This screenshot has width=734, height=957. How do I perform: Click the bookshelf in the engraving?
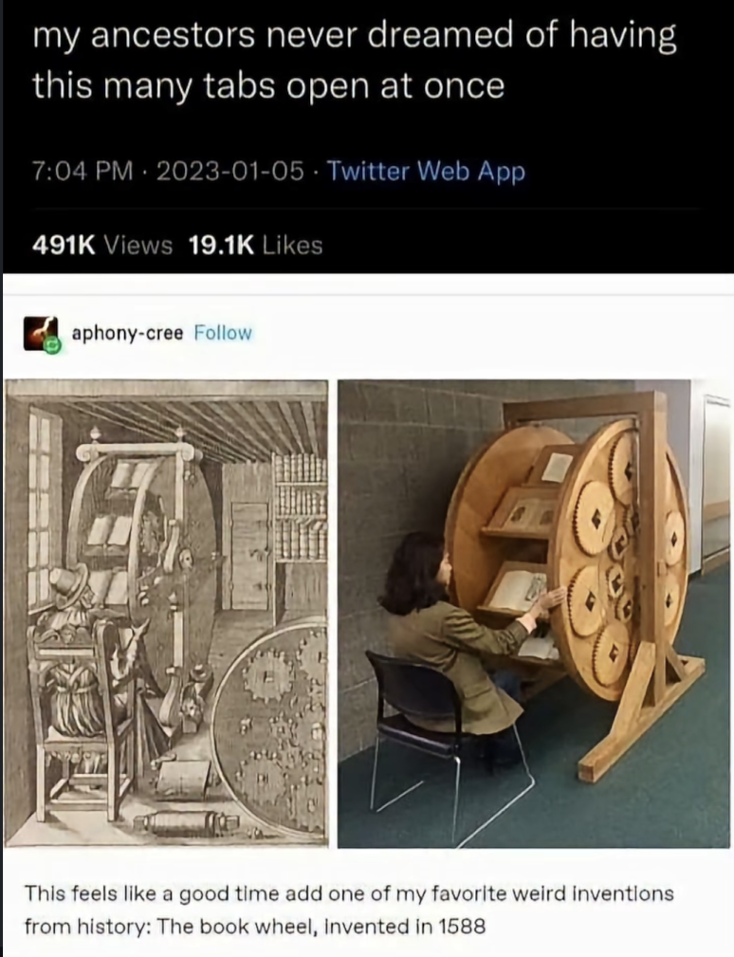tap(299, 506)
